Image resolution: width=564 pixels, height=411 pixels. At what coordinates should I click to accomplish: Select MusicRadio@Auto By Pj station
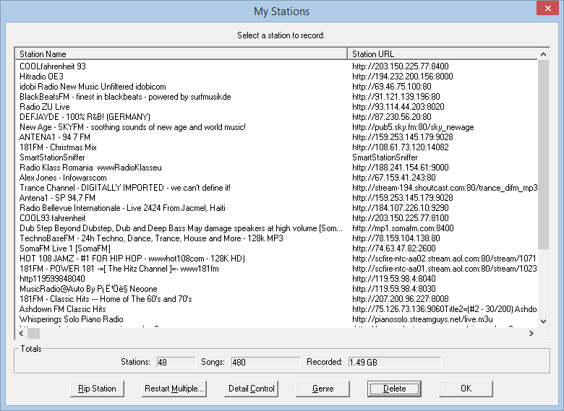[x=88, y=289]
